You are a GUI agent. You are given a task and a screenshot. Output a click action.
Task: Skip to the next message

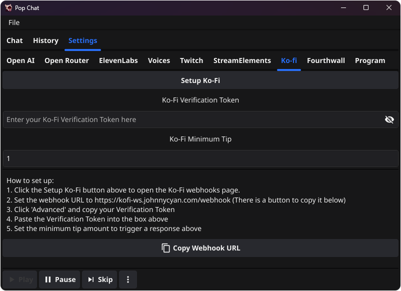99,279
